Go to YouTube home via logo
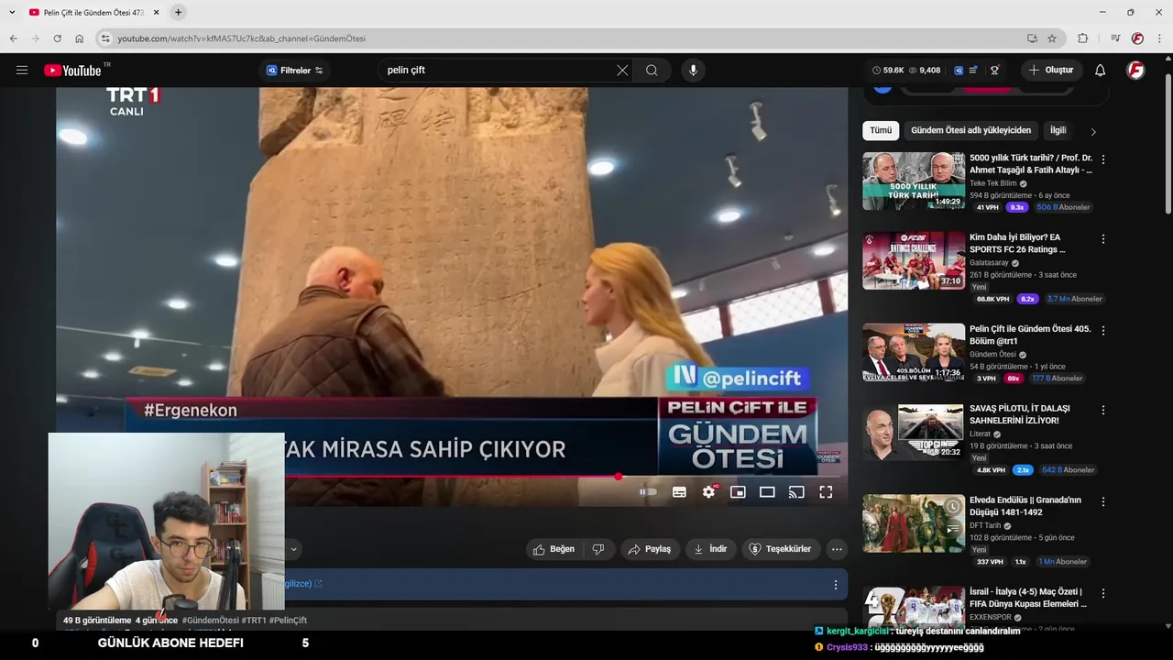1173x660 pixels. pyautogui.click(x=72, y=71)
